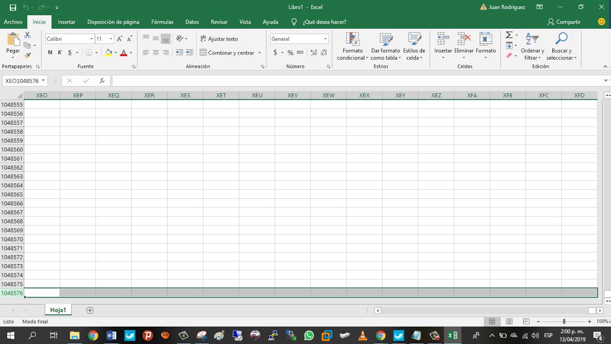Apply the yellow fill color bucket
The image size is (611, 344).
[108, 53]
